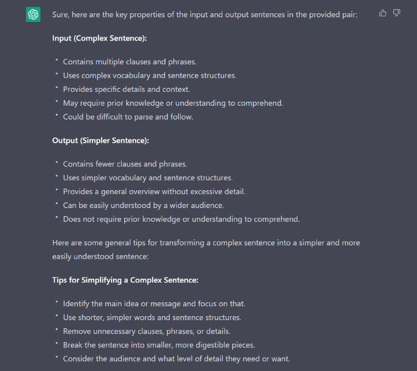Click bullet 'Use shorter, simpler words'
This screenshot has width=417, height=371.
(x=152, y=317)
